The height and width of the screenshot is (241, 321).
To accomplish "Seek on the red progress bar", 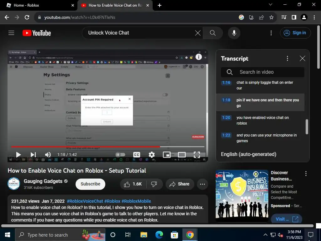I will (108, 147).
